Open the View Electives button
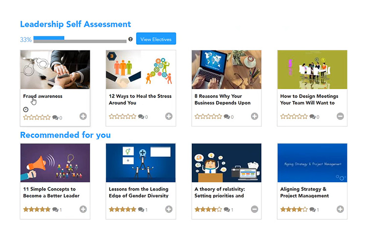The width and height of the screenshot is (367, 239). [x=156, y=39]
